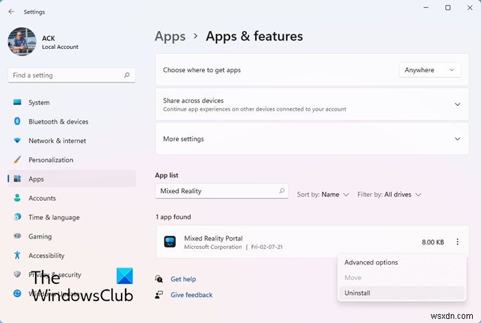Select the Apps sidebar item
The width and height of the screenshot is (481, 323).
tap(71, 179)
